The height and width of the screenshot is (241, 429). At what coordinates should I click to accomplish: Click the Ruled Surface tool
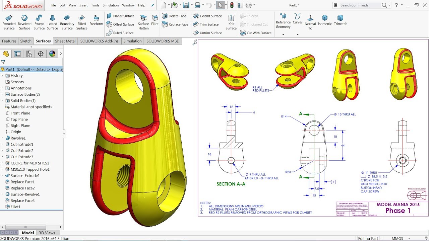pyautogui.click(x=120, y=33)
